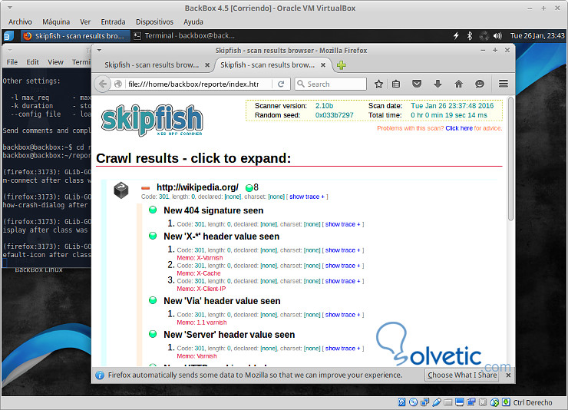Click the scanner version value 2.10b
The height and width of the screenshot is (410, 568).
324,106
